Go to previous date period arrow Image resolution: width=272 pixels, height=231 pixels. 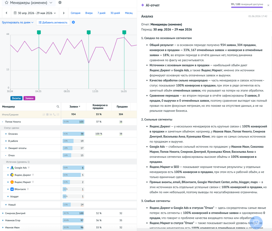click(6, 13)
